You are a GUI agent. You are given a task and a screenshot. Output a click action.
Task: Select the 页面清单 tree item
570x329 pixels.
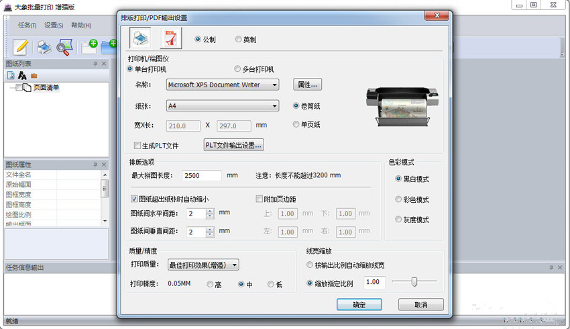click(46, 87)
